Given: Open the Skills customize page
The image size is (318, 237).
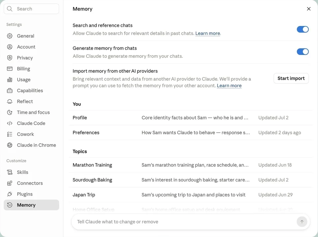Looking at the screenshot, I should [x=31, y=172].
